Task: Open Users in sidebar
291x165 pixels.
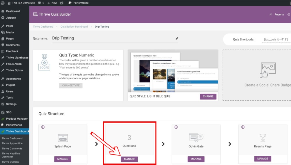Action: coord(10,91)
